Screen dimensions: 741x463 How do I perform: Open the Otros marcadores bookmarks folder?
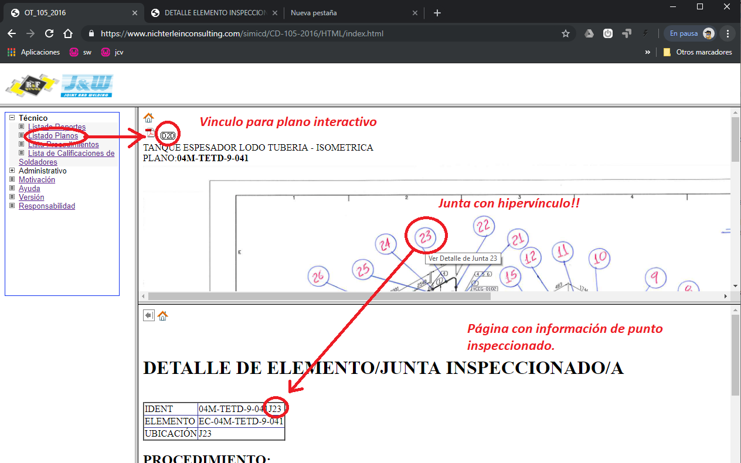pyautogui.click(x=698, y=52)
